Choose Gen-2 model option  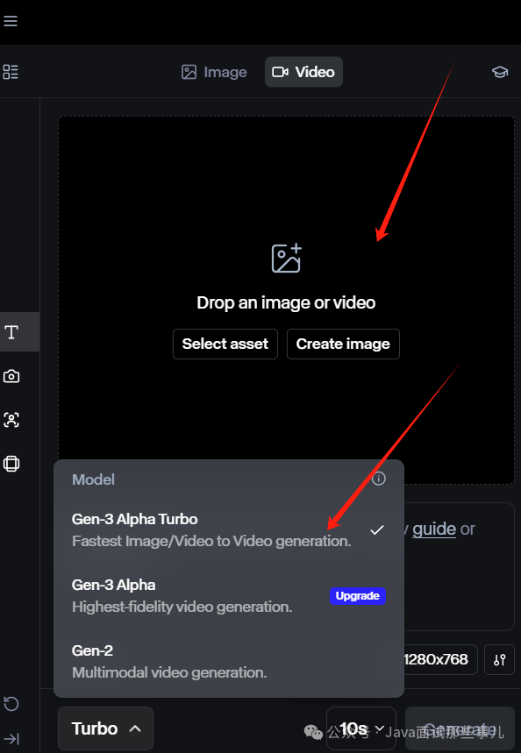click(229, 661)
